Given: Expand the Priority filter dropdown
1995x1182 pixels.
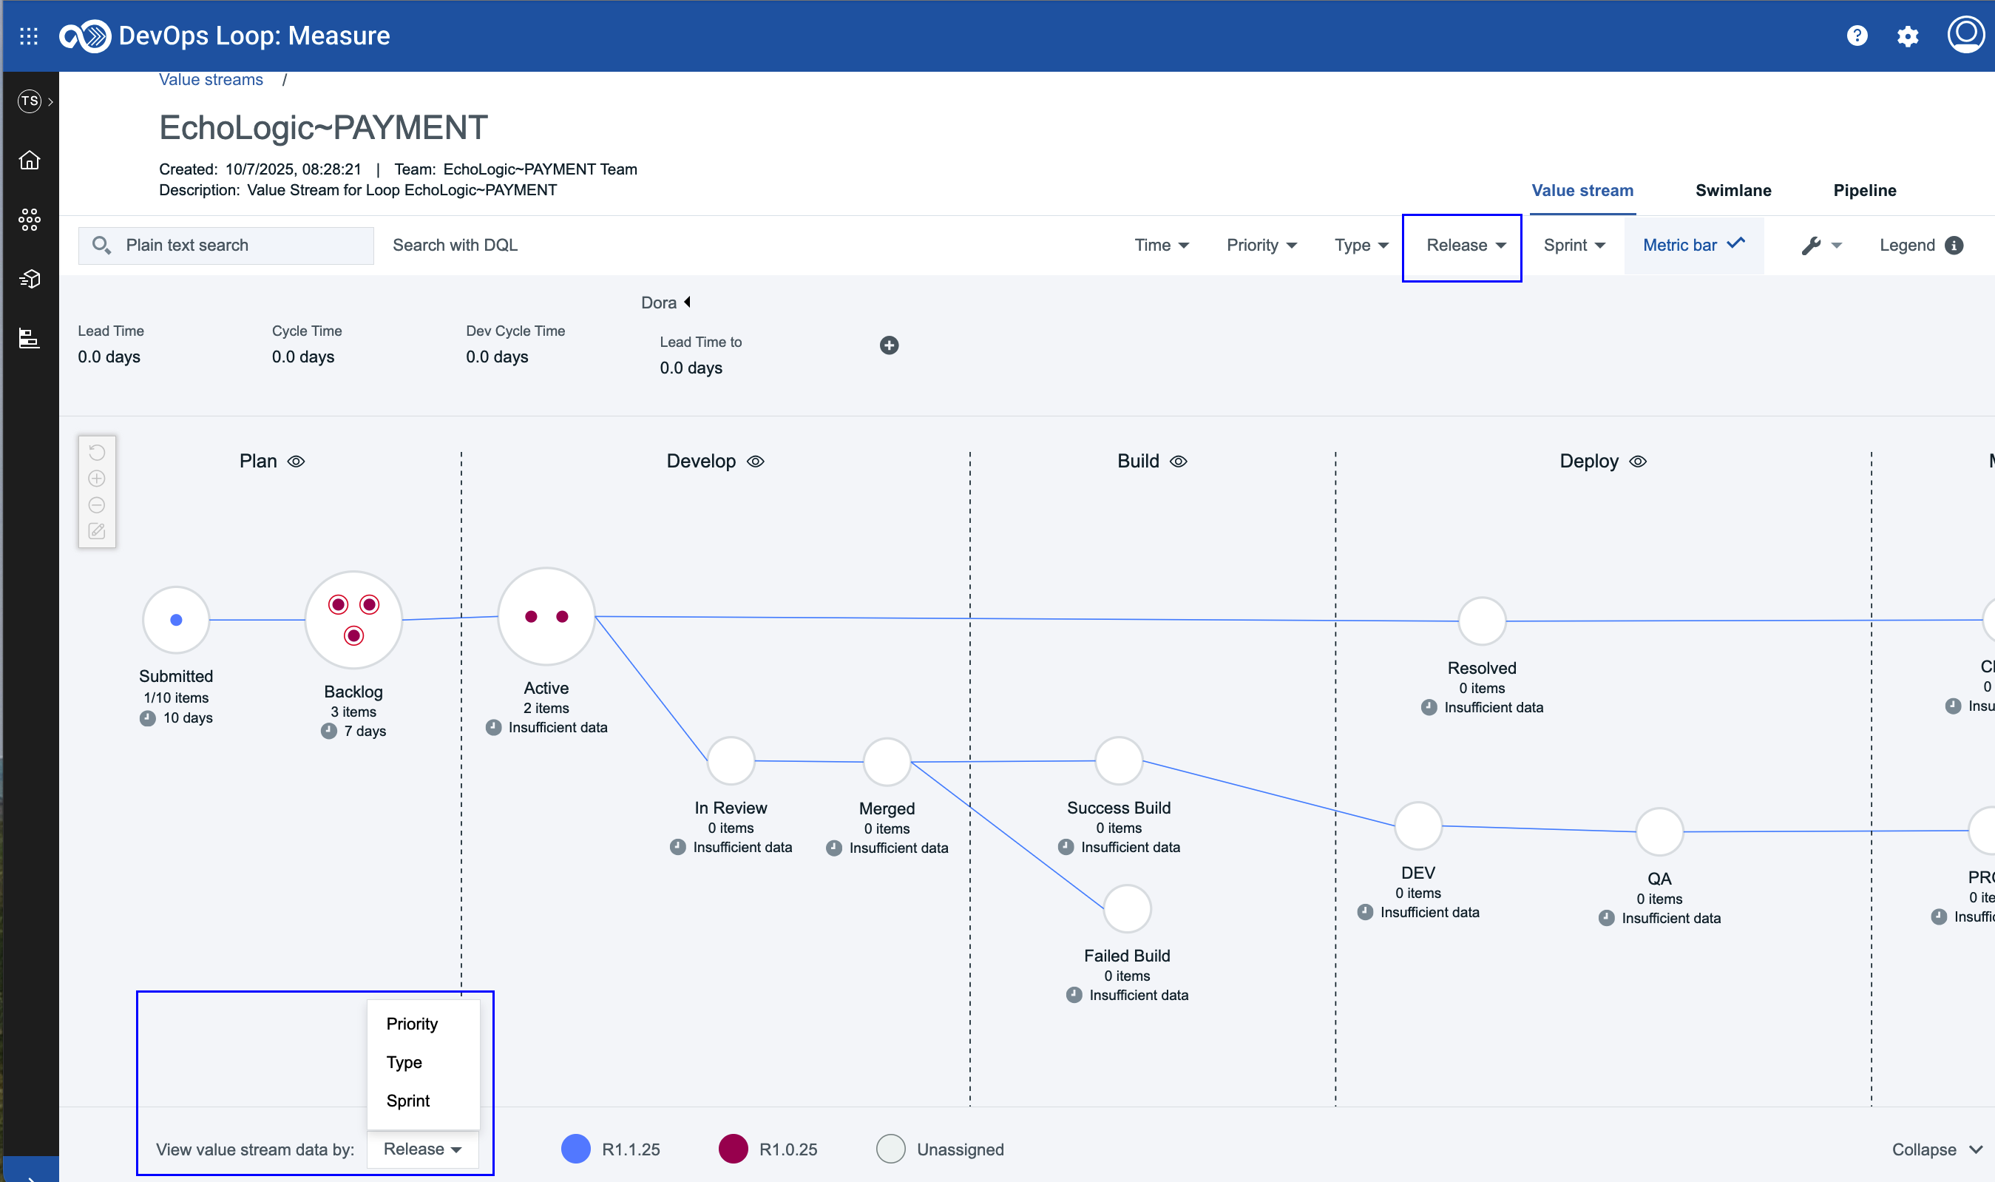Looking at the screenshot, I should point(1261,246).
